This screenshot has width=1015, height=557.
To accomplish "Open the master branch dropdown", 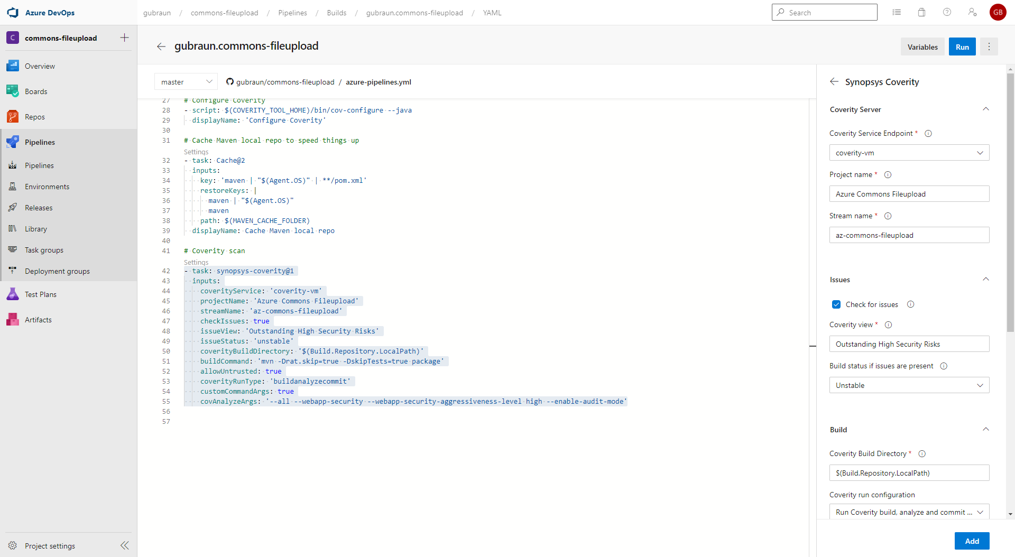I will click(x=186, y=82).
